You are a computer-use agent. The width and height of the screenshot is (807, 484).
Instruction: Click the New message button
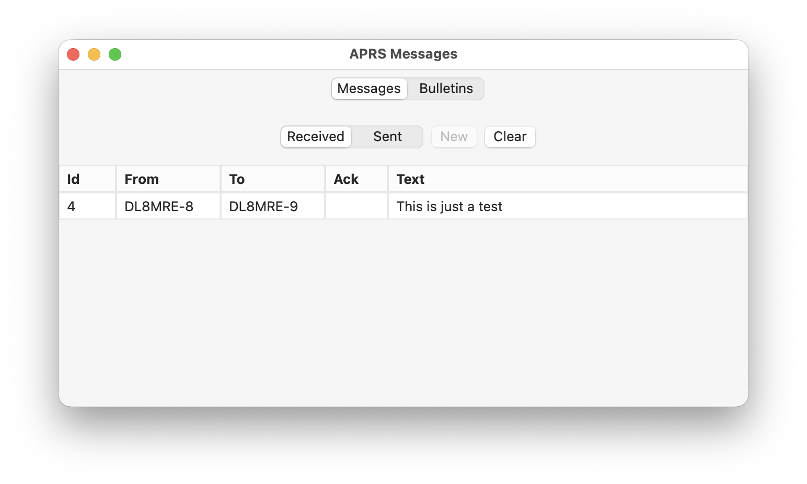click(x=454, y=137)
